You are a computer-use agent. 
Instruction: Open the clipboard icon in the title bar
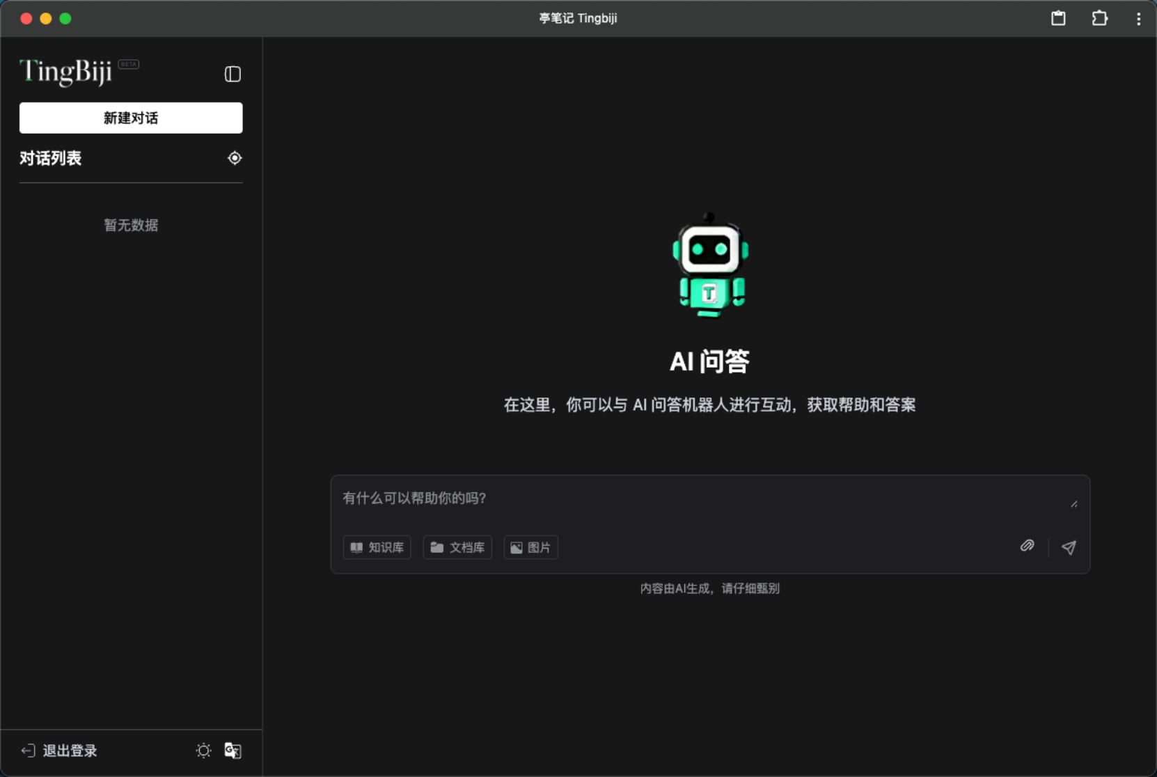click(1058, 18)
